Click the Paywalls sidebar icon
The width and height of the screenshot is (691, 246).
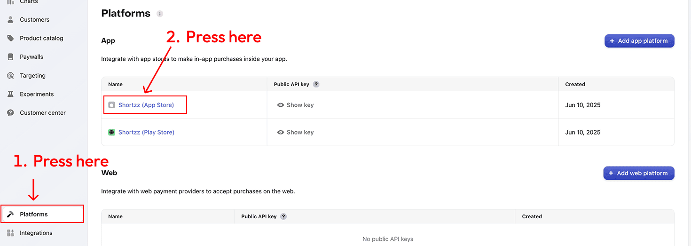pyautogui.click(x=10, y=57)
